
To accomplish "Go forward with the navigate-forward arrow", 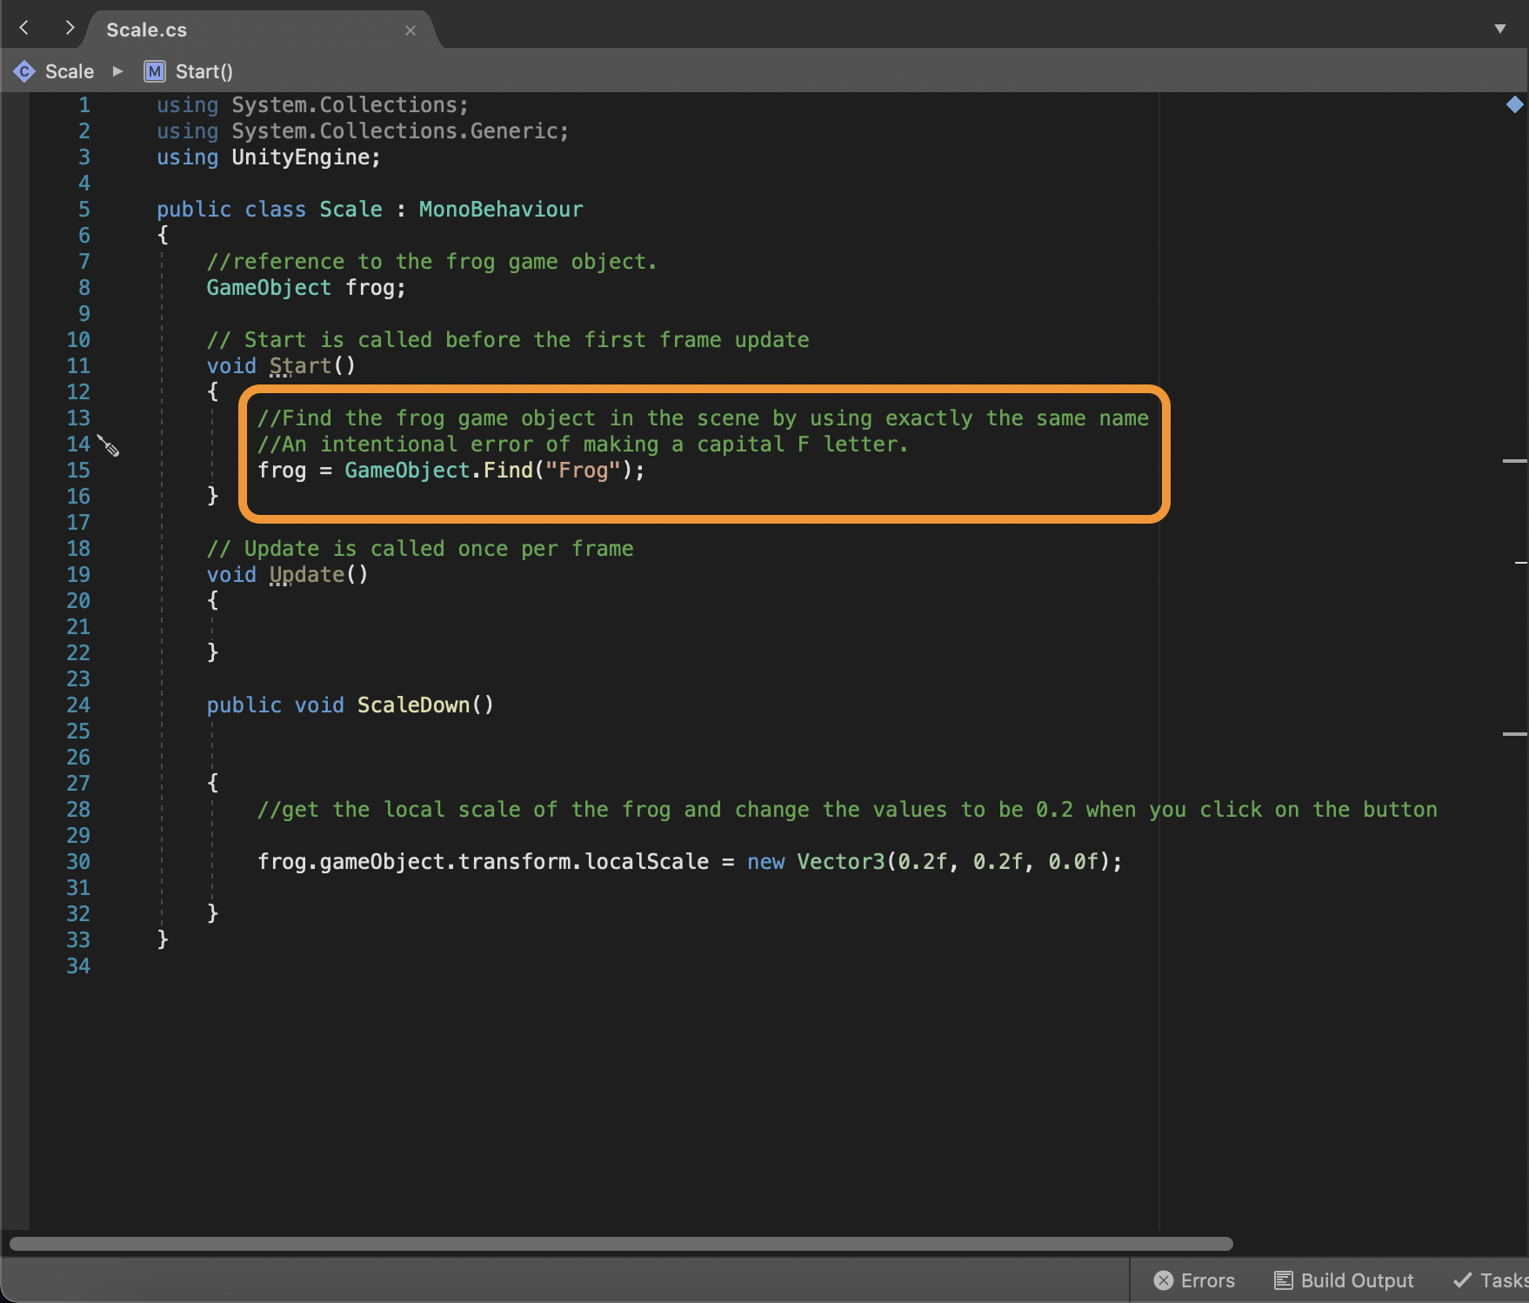I will (70, 28).
